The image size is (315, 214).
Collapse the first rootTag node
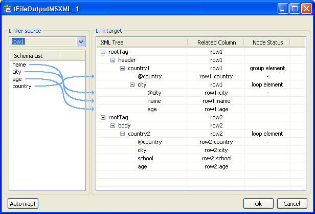pos(104,52)
